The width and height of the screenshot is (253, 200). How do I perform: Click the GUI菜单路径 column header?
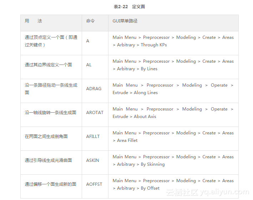125,21
